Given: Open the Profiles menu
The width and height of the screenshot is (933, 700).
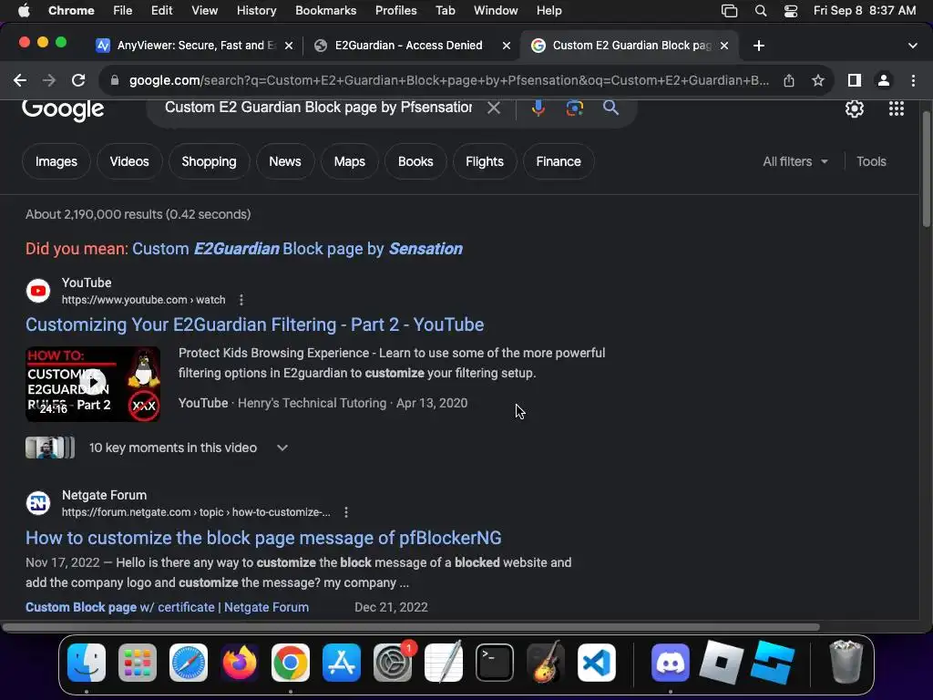Looking at the screenshot, I should [395, 11].
